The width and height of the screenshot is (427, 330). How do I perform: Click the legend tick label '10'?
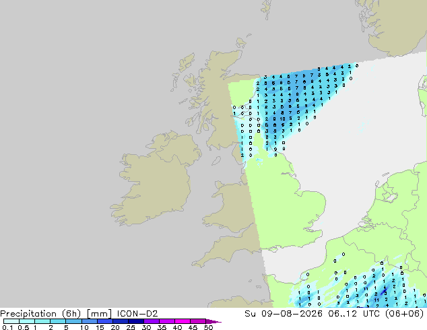click(84, 327)
